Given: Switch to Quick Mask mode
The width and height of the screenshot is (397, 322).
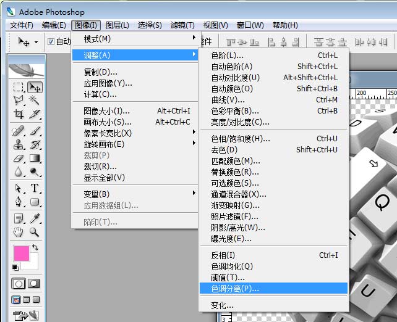Looking at the screenshot, I should click(x=34, y=284).
